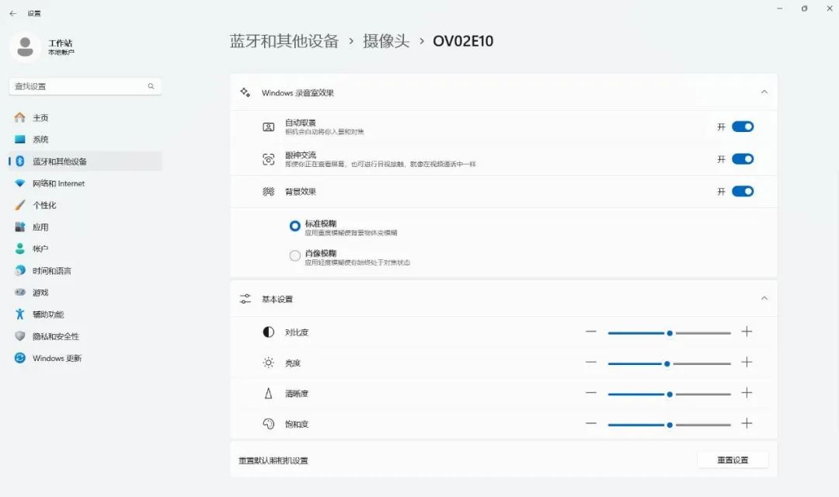Click the 清晰度 triangle sharpness icon

click(x=269, y=393)
